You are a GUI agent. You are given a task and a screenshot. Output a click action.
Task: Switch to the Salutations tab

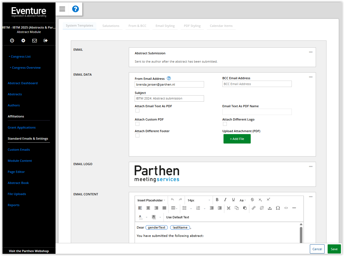click(x=111, y=26)
